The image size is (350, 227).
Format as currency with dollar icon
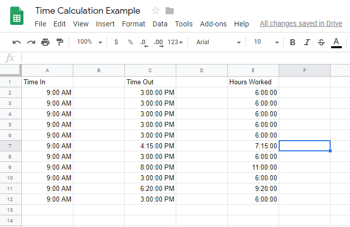116,42
